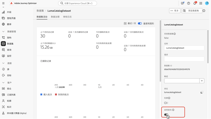The image size is (211, 119).
Task: Toggle the 启用查找 lookup switch
Action: click(166, 115)
